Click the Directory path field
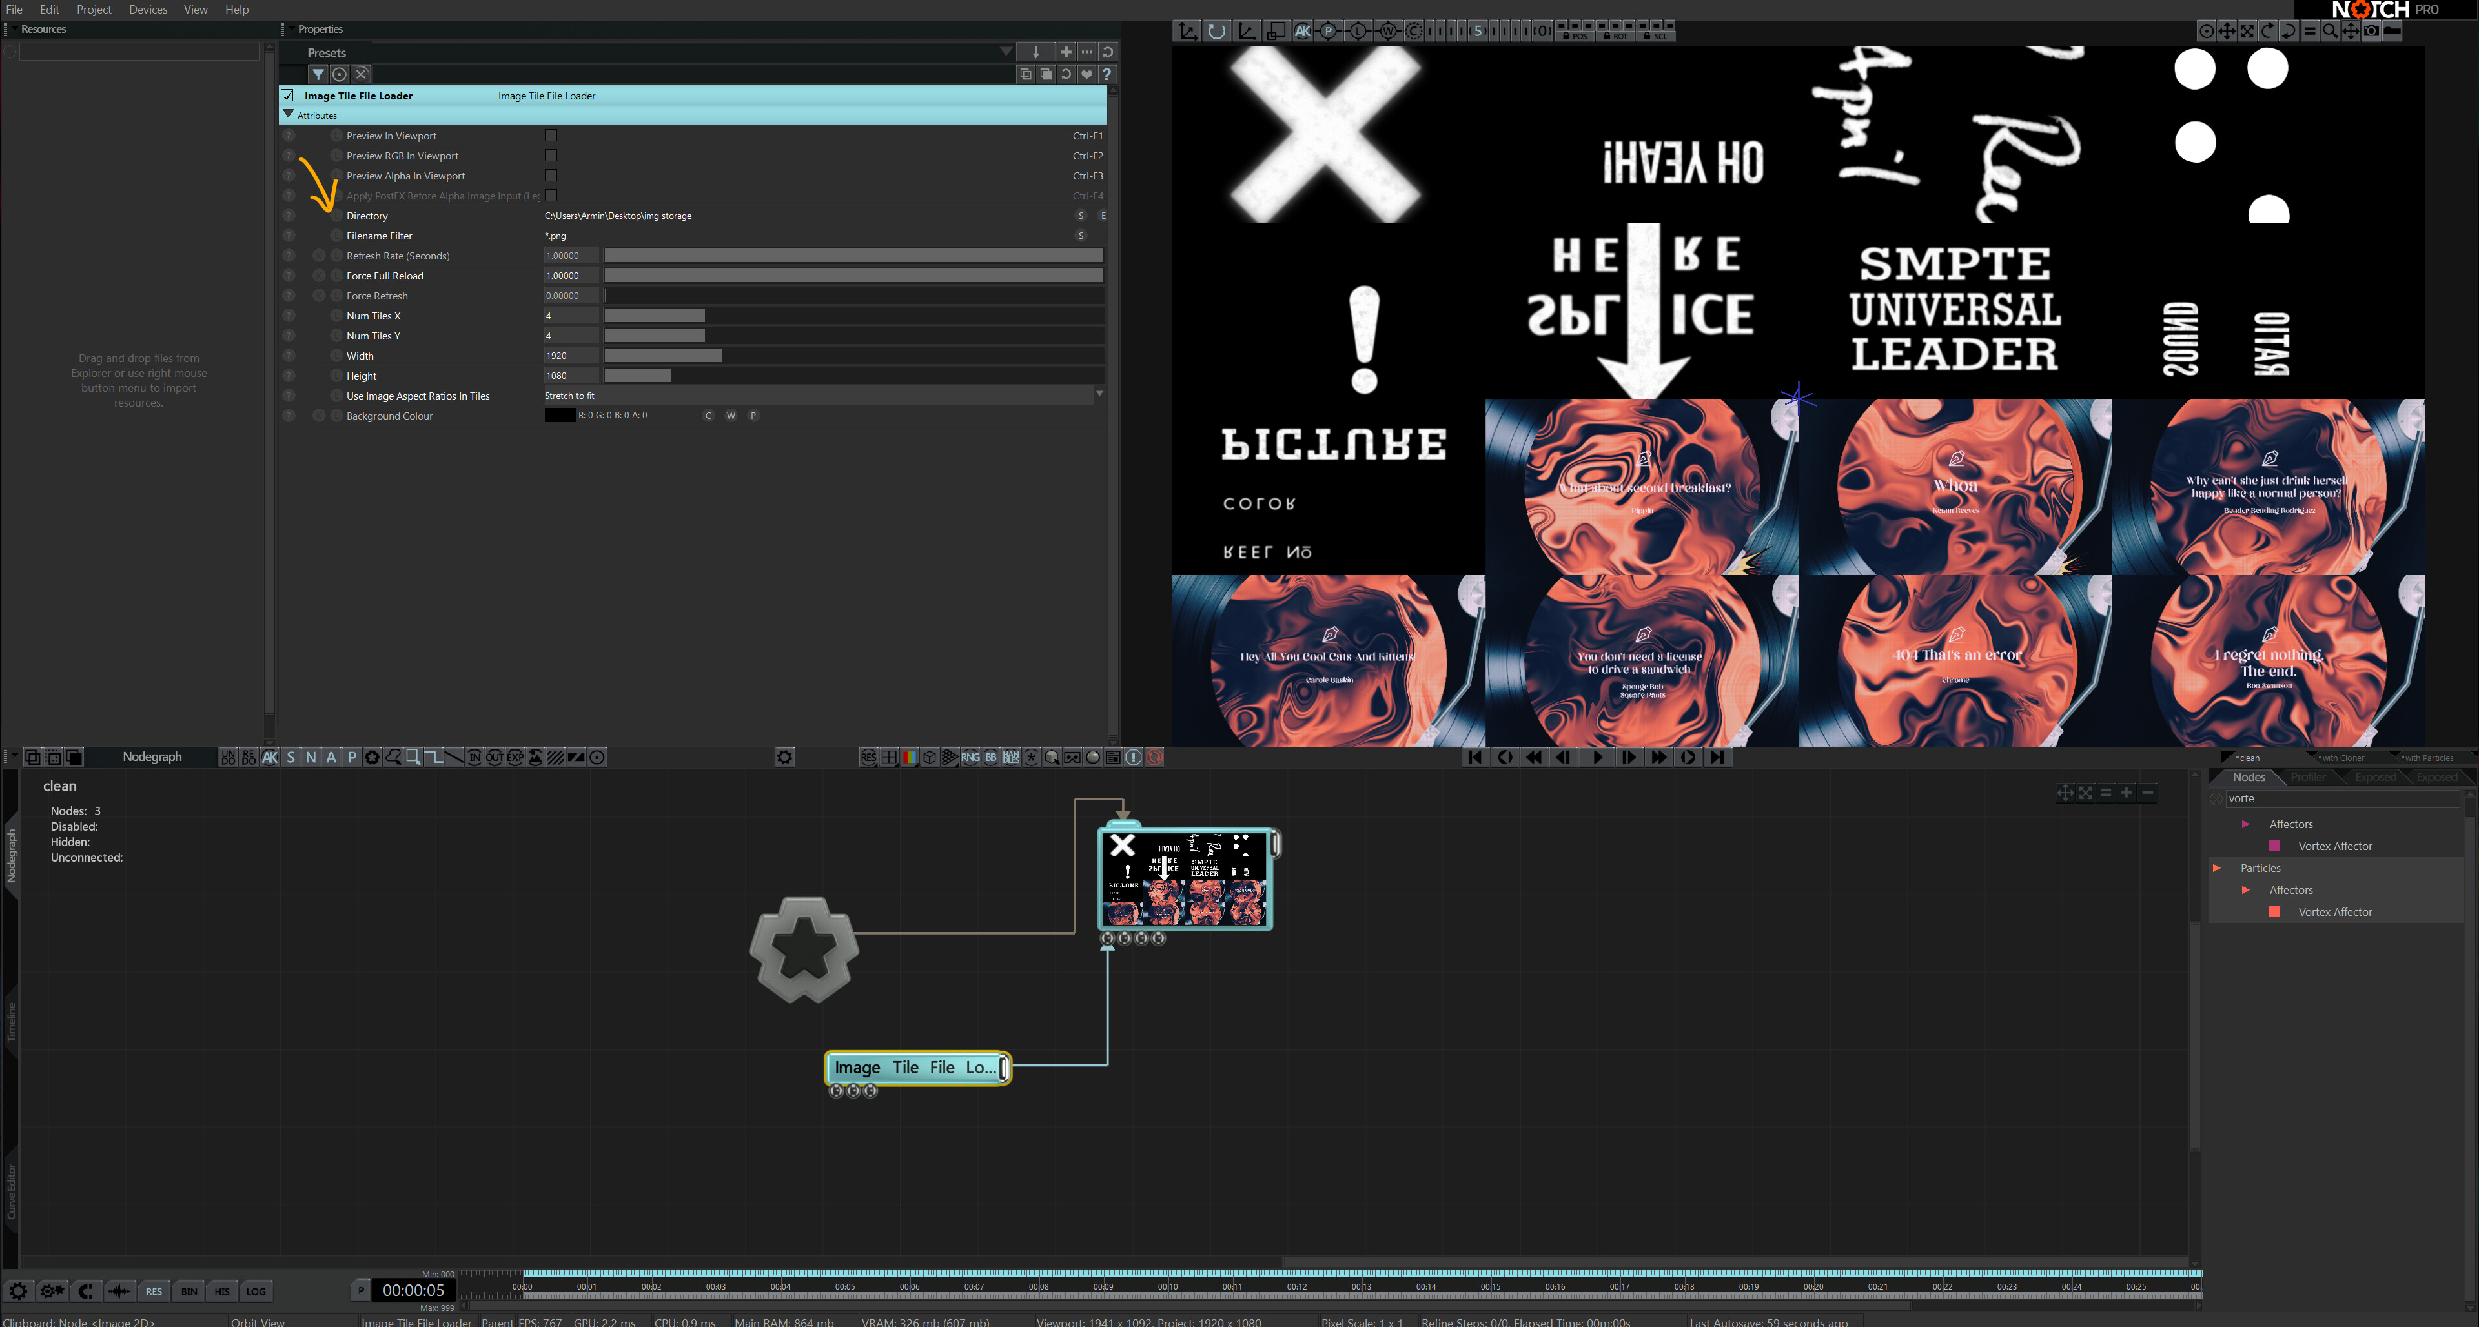Viewport: 2479px width, 1327px height. pyautogui.click(x=806, y=216)
